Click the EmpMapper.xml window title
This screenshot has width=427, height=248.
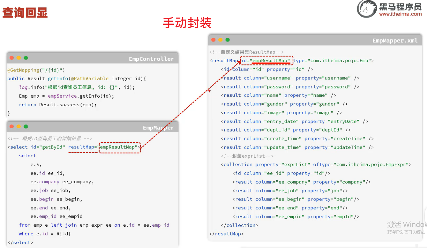click(395, 41)
